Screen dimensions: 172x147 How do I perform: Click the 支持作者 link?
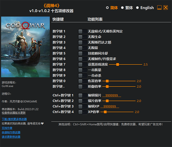point(7,128)
